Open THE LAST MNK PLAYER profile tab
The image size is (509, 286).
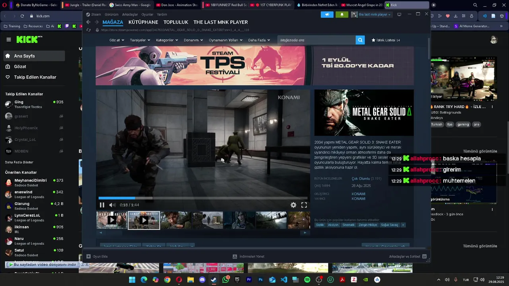(x=221, y=22)
